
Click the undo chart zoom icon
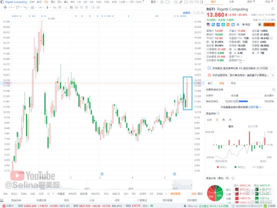coord(194,13)
